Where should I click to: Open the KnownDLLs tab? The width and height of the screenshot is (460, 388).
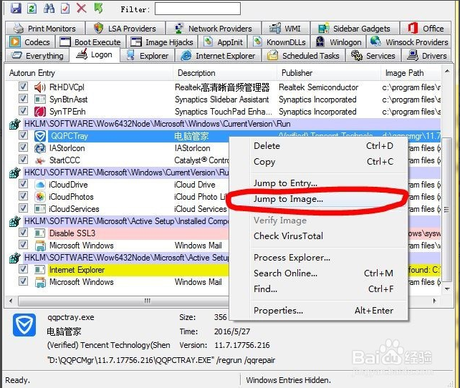click(279, 42)
